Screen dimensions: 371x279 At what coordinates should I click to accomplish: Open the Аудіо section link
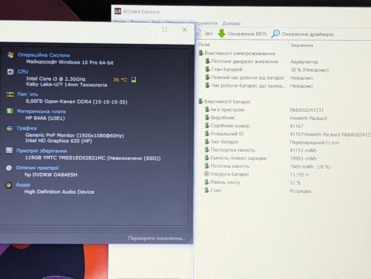23,185
